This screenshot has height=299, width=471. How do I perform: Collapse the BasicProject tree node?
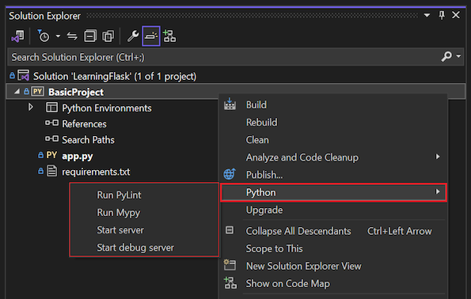(x=17, y=91)
